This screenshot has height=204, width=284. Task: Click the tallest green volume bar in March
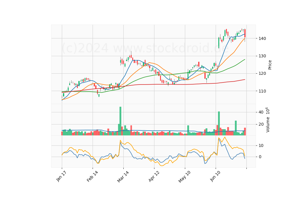coord(120,121)
